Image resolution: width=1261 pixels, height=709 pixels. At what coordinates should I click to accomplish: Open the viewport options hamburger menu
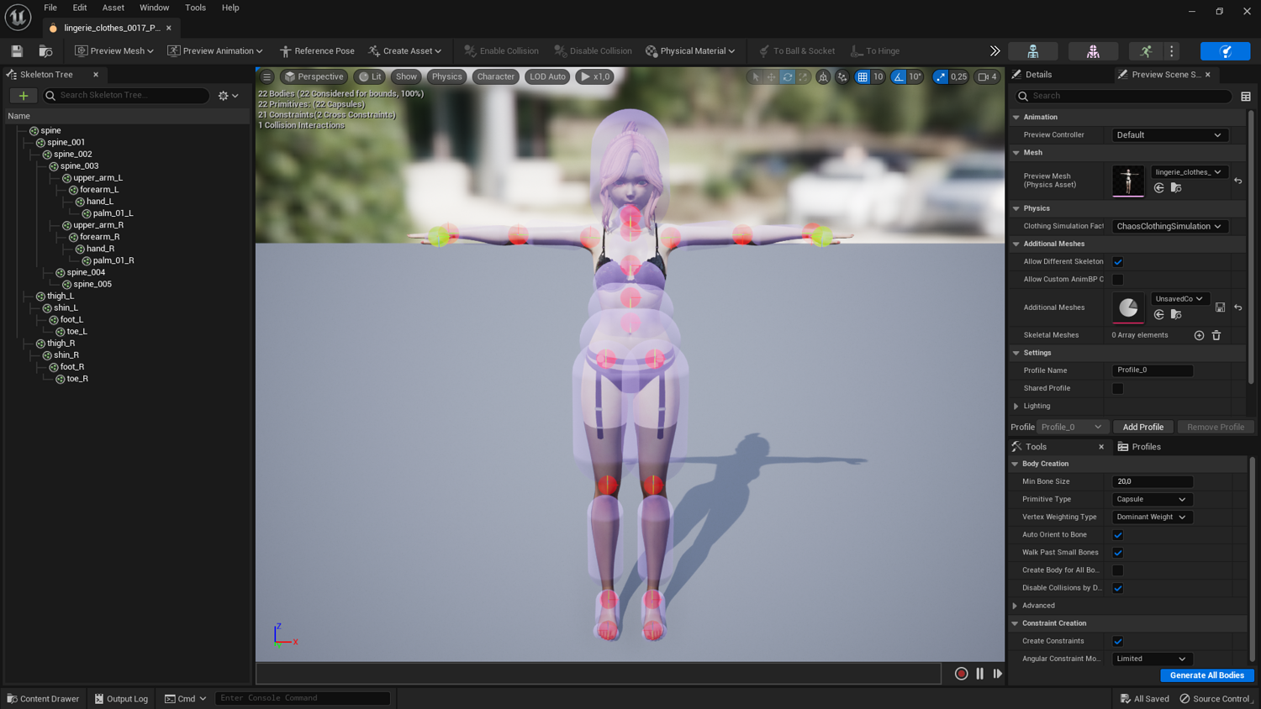click(266, 76)
